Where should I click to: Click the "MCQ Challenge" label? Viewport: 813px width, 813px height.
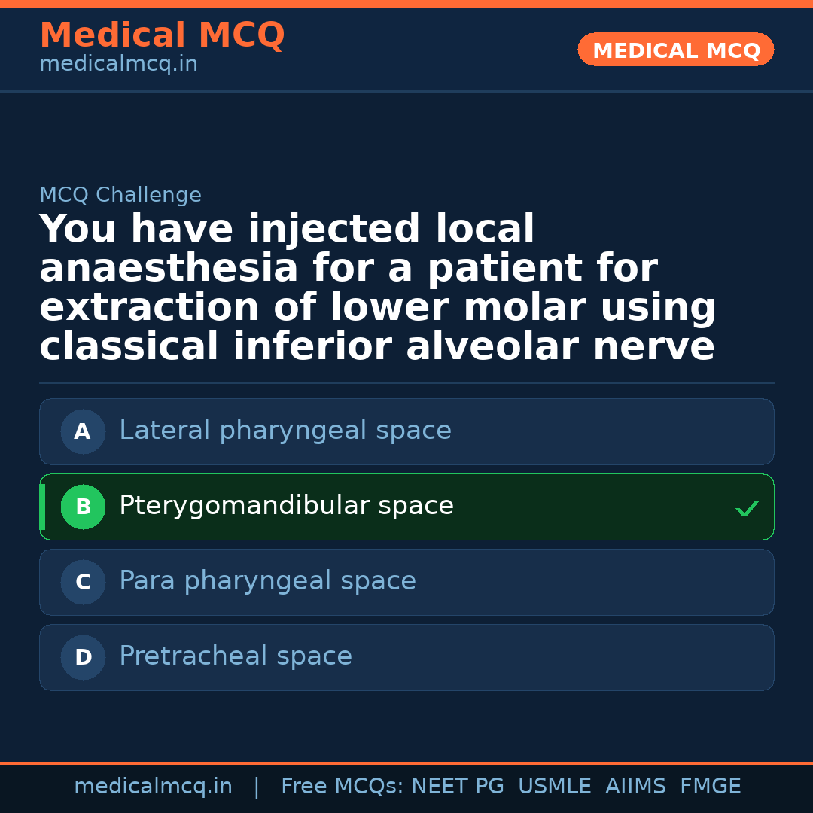tap(120, 196)
